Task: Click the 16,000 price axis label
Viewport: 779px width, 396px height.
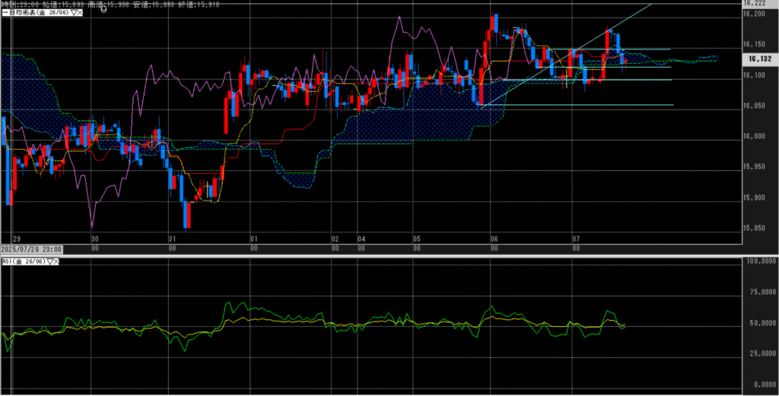Action: tap(754, 137)
